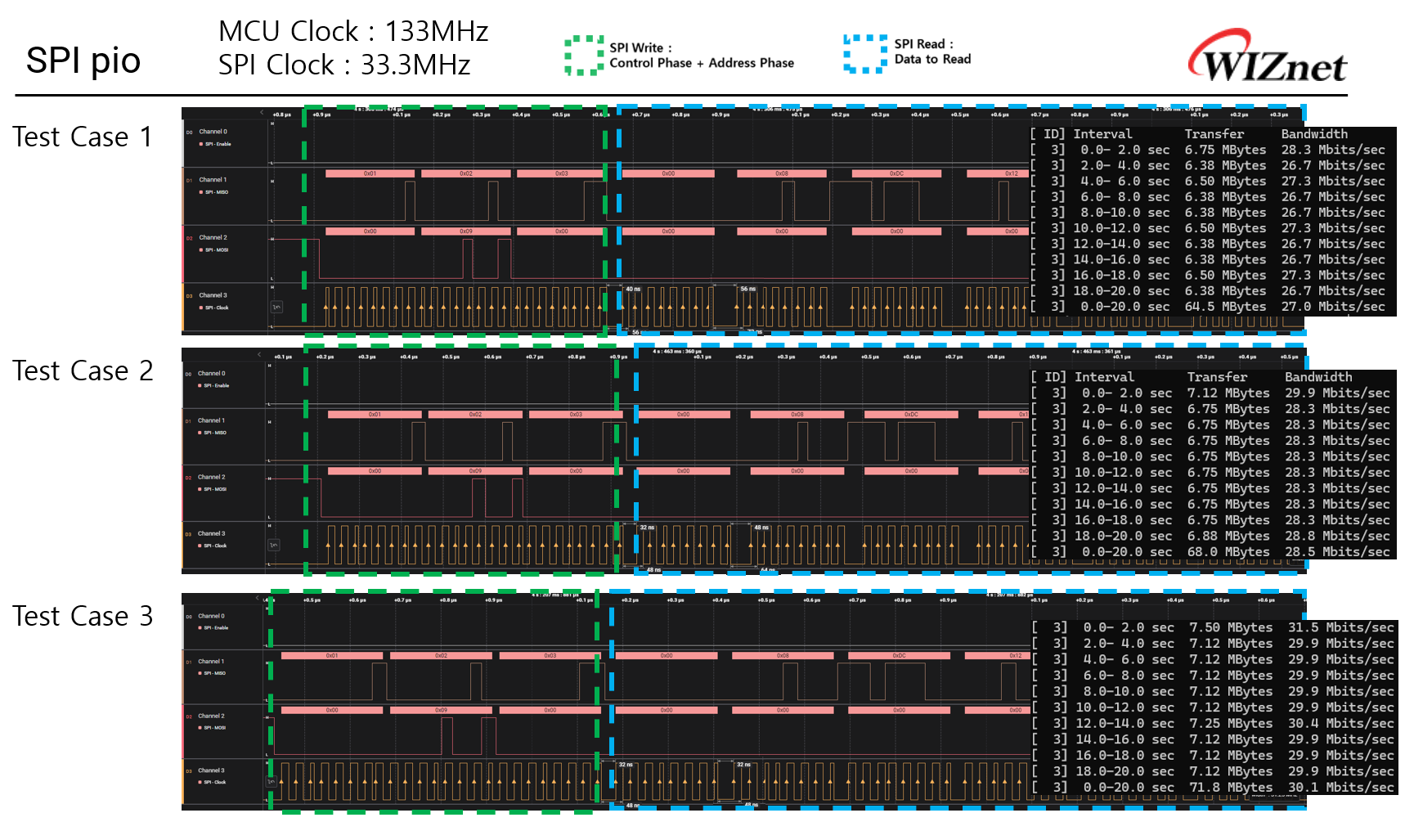This screenshot has height=822, width=1405.
Task: Select Channel 2 label in Test Case 3
Action: [x=211, y=716]
